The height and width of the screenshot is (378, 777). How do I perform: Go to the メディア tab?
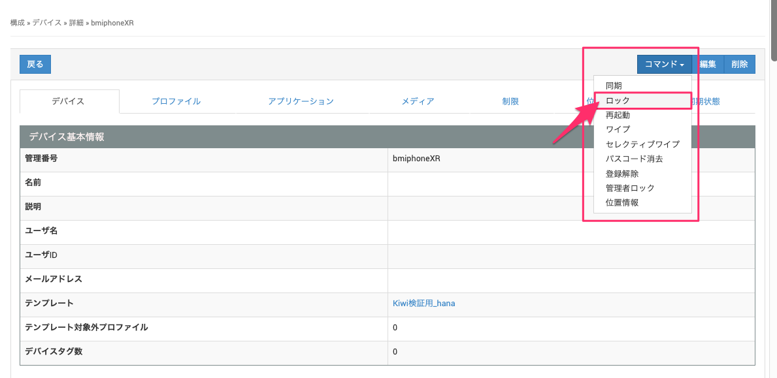(x=418, y=101)
